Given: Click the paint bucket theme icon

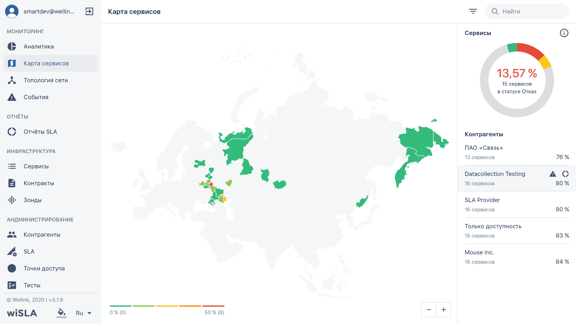Looking at the screenshot, I should pos(61,313).
